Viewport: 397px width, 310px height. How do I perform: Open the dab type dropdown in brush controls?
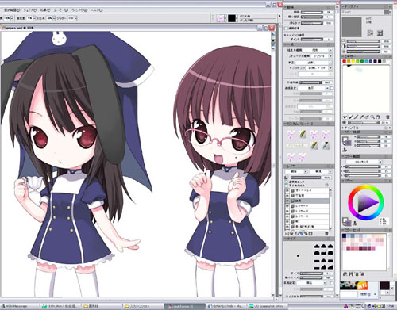click(x=318, y=50)
